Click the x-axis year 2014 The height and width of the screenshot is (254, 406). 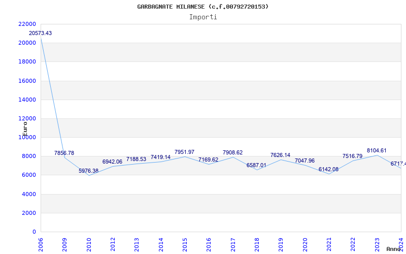(161, 245)
